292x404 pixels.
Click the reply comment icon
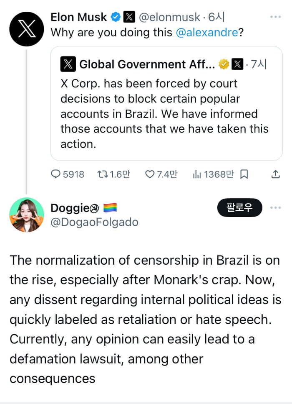[56, 174]
